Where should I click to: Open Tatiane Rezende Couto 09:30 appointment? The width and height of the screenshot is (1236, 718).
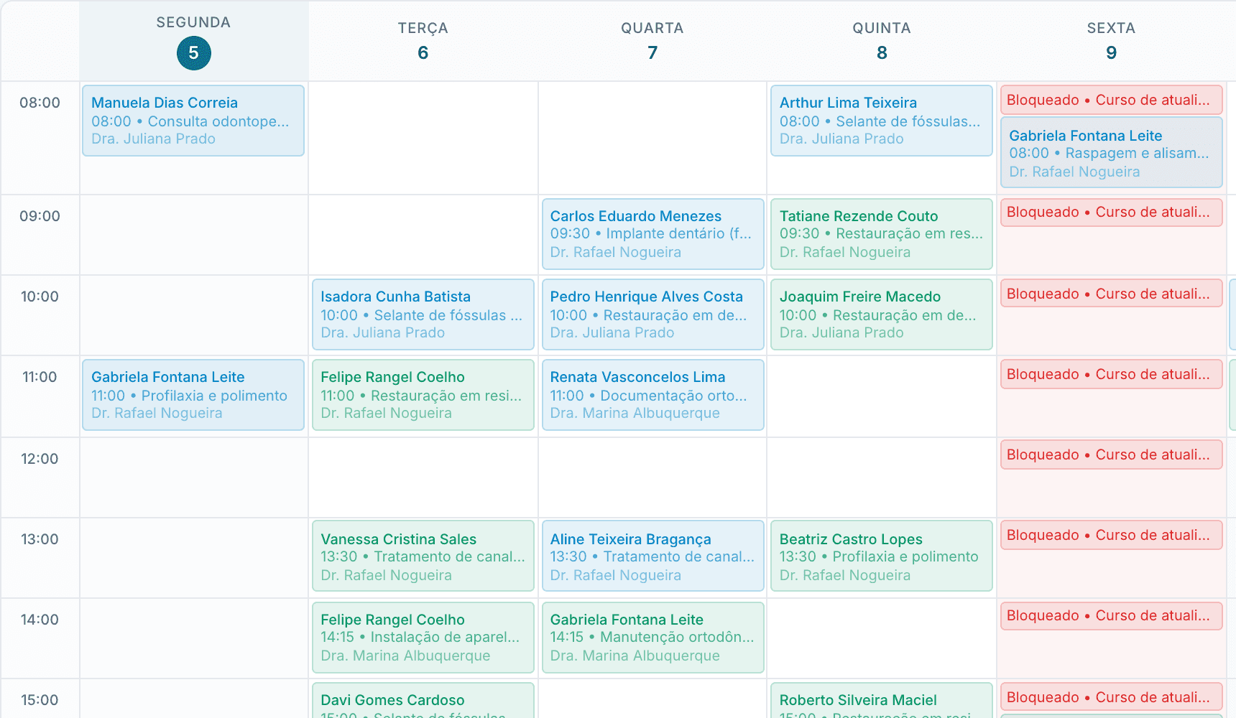(882, 234)
